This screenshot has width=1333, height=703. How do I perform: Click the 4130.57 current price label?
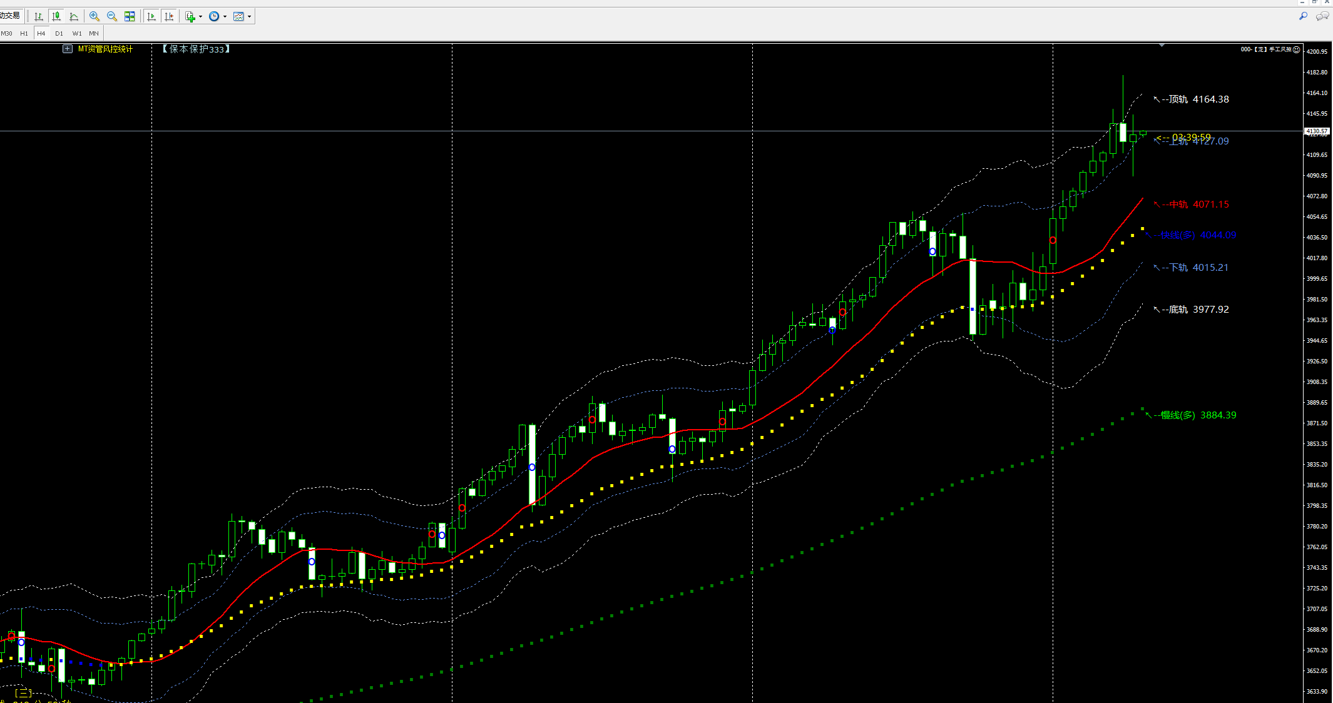[x=1316, y=131]
